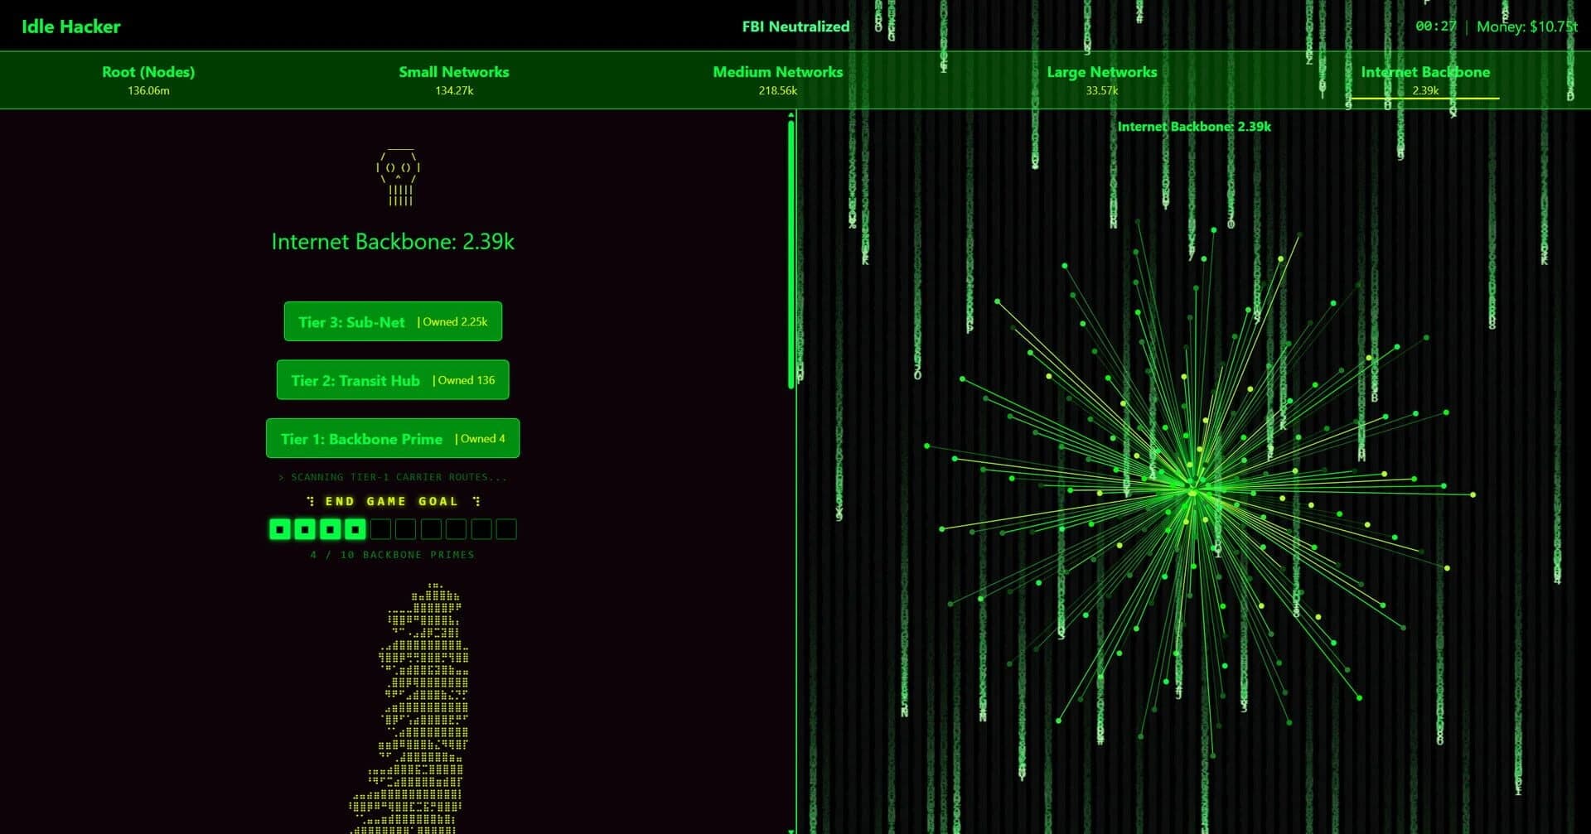
Task: Click the Internet Backbone: 2.39k visualization label
Action: coord(1194,127)
